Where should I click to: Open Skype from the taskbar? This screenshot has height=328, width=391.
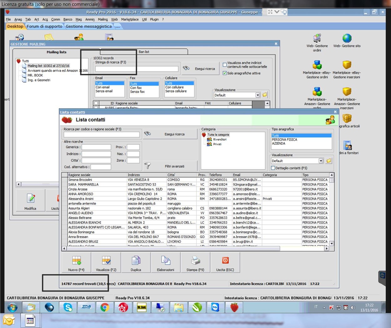click(68, 307)
